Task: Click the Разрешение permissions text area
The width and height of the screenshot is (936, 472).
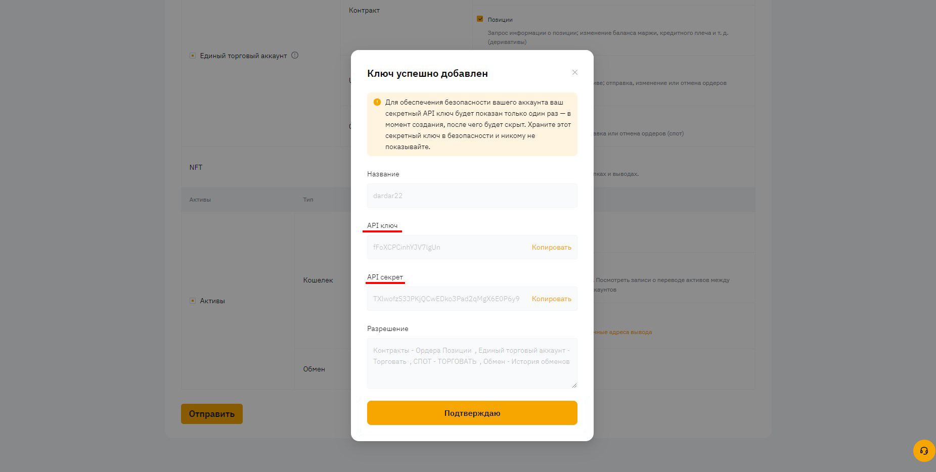Action: (472, 363)
